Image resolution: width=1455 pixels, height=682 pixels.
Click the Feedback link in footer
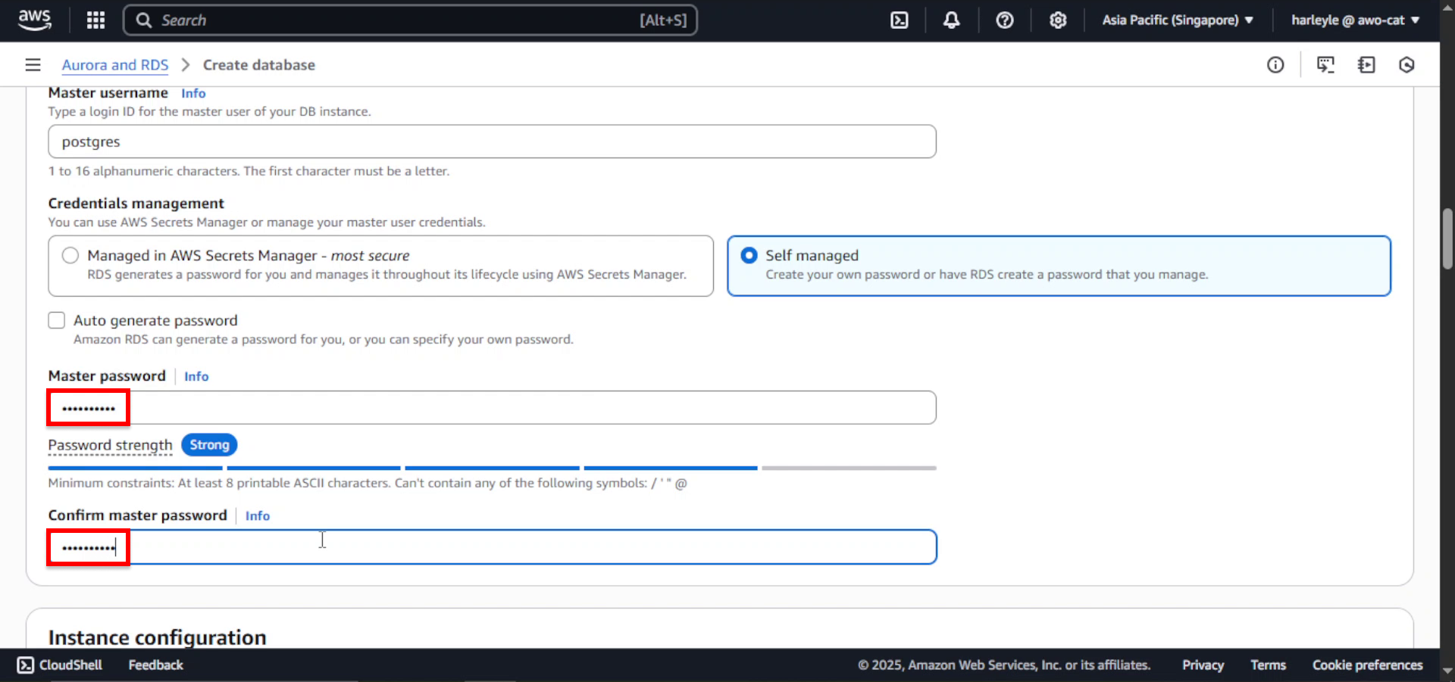point(155,665)
